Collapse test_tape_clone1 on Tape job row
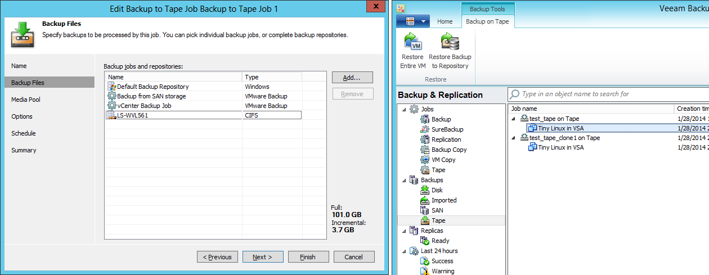Image resolution: width=709 pixels, height=275 pixels. (513, 138)
